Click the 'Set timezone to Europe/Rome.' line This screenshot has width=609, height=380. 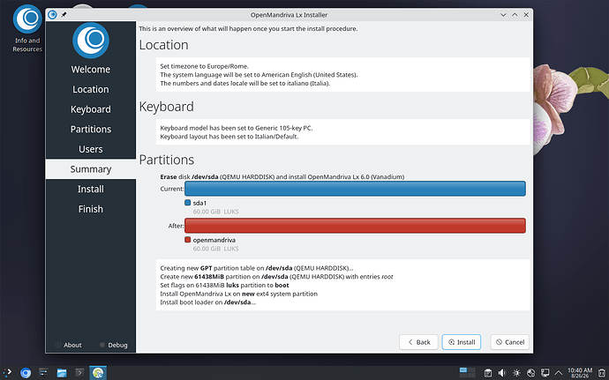tap(204, 66)
